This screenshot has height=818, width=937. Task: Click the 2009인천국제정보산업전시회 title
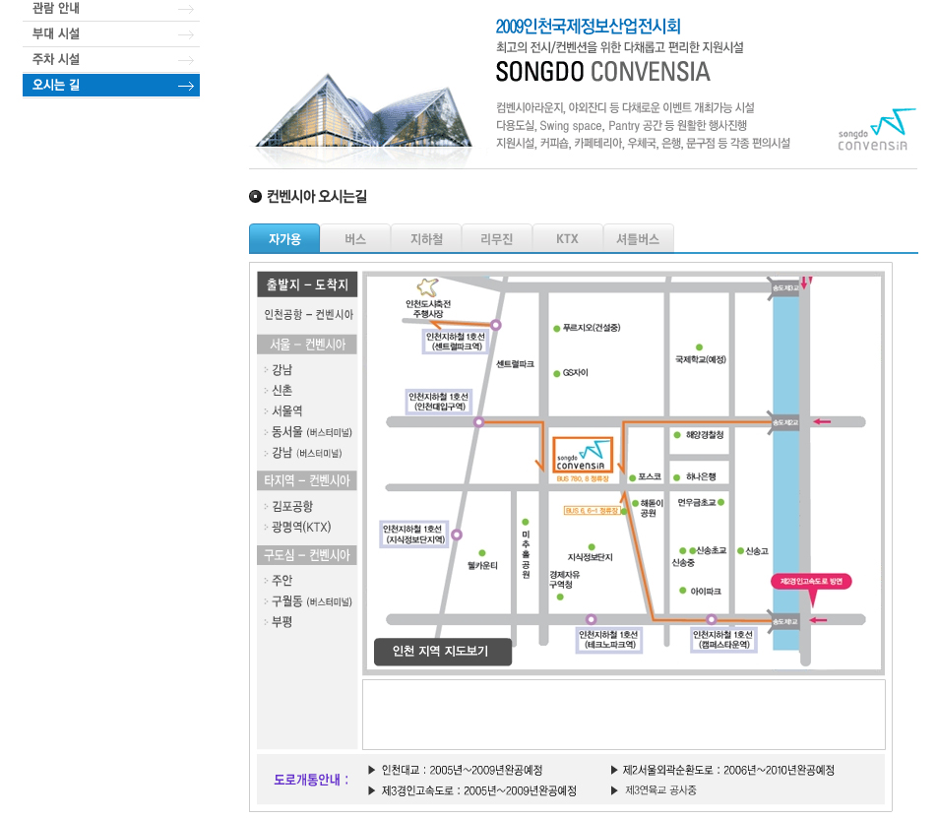click(588, 27)
